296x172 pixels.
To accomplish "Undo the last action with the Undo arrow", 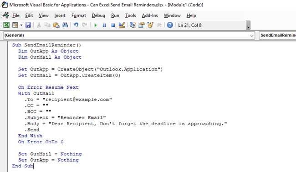I will [x=76, y=25].
